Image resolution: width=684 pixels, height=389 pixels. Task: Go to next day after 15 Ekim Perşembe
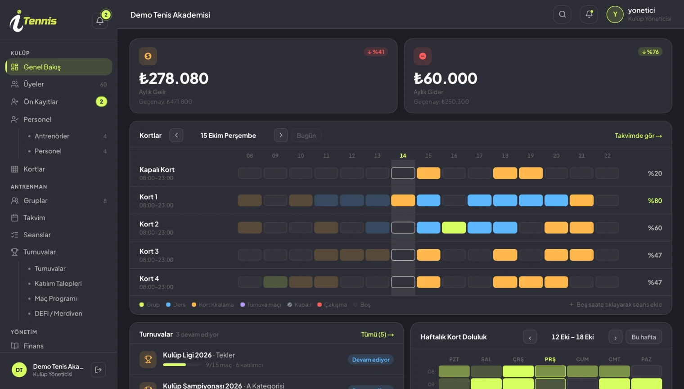point(281,135)
